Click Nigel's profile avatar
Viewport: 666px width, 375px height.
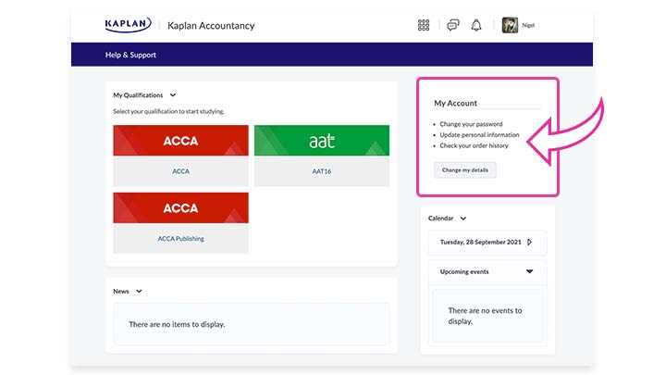click(510, 25)
